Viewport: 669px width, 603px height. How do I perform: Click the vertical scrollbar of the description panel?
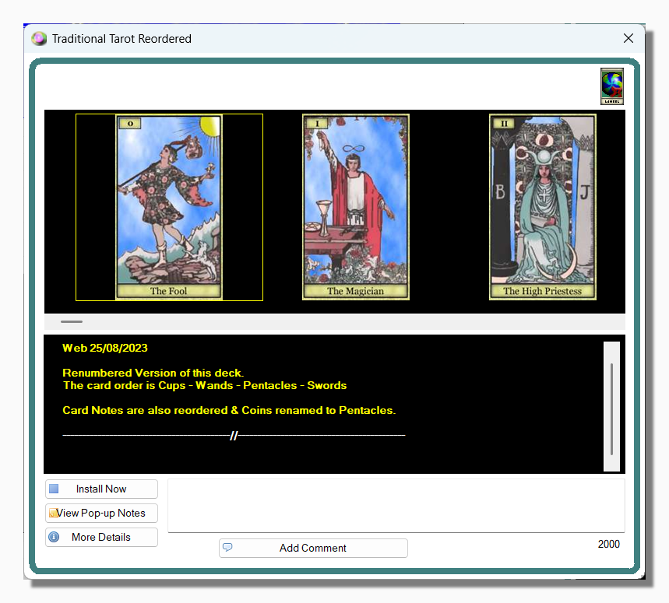tap(611, 407)
